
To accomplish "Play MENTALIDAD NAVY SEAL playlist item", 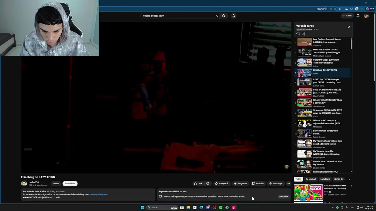I will point(323,52).
